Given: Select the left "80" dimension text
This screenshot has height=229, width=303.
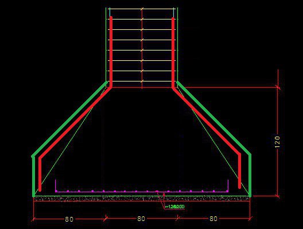Looking at the screenshot, I should (x=69, y=219).
